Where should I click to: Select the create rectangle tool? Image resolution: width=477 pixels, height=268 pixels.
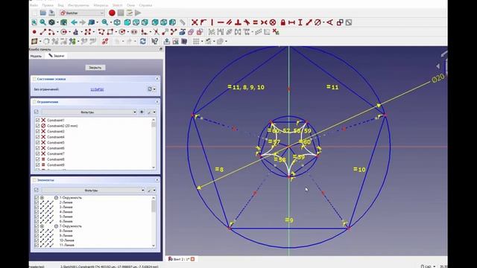(110, 32)
